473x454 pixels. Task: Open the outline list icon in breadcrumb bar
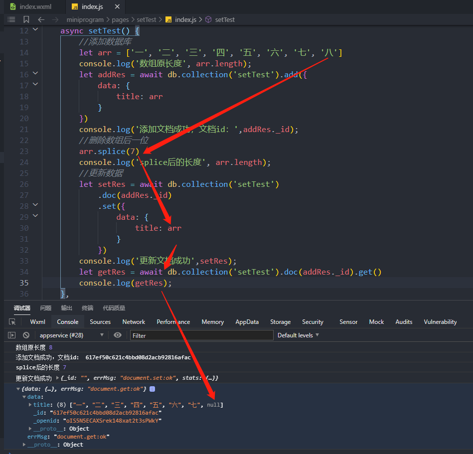click(x=11, y=19)
